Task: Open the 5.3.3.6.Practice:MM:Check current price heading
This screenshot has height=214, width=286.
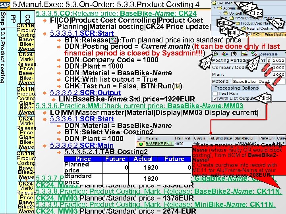Action: click(139, 106)
